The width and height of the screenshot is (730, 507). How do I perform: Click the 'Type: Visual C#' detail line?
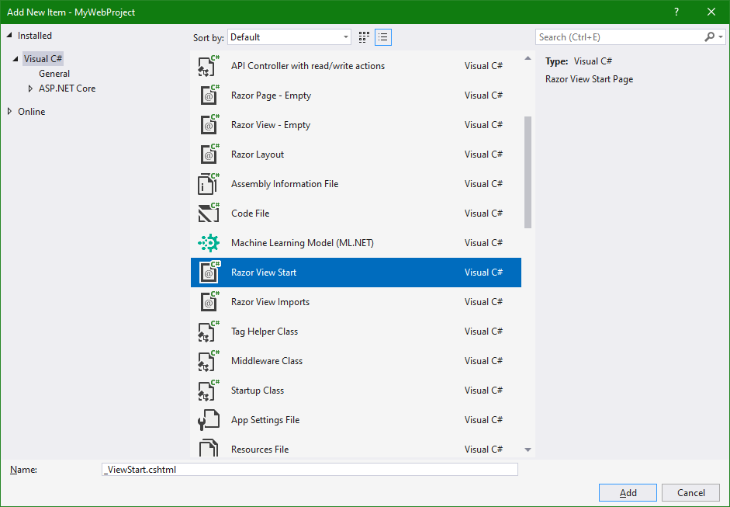579,61
